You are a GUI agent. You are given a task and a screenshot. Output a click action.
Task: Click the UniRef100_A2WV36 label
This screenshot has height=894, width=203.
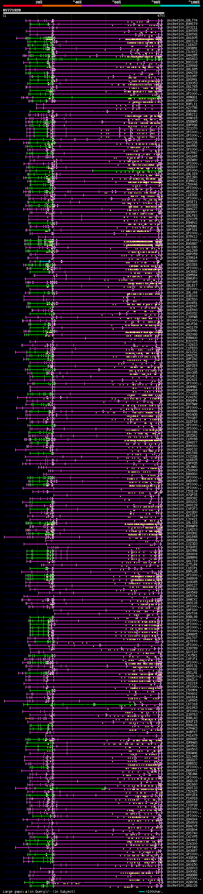[x=182, y=883]
